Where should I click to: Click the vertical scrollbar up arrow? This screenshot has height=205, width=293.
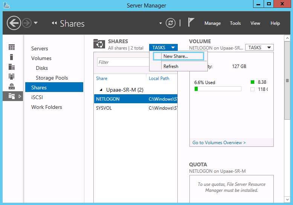[x=287, y=38]
